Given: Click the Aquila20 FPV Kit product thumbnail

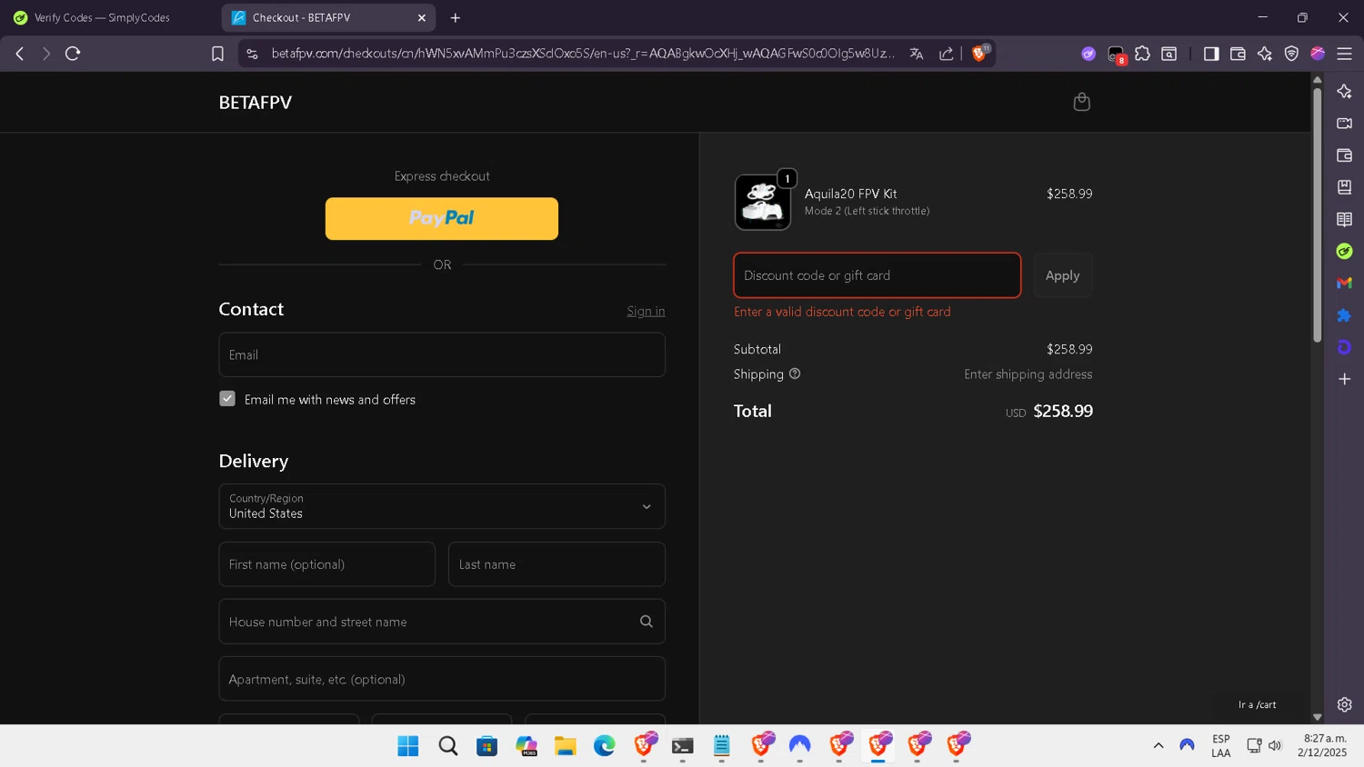Looking at the screenshot, I should point(763,202).
